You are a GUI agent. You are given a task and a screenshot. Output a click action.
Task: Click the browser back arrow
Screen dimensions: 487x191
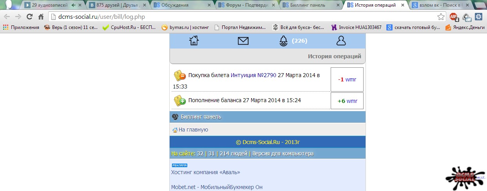pyautogui.click(x=7, y=17)
